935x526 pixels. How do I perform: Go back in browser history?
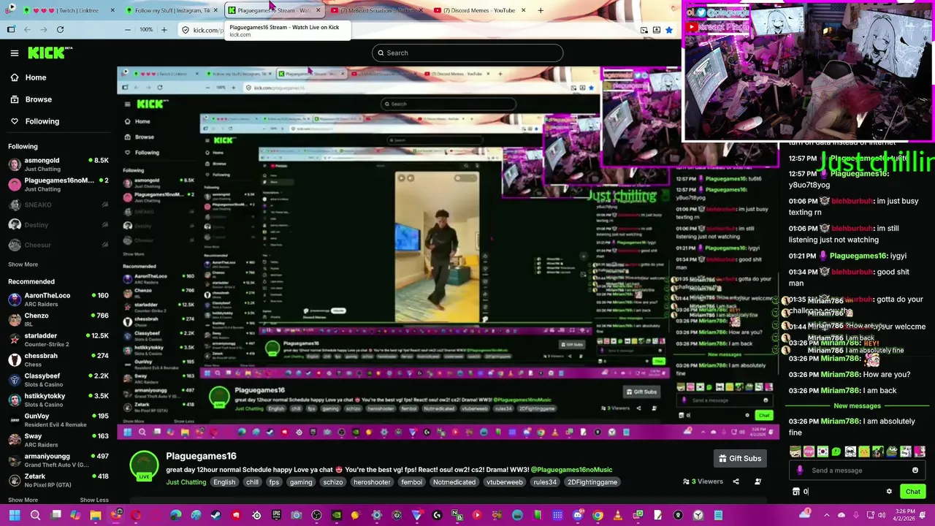click(27, 30)
